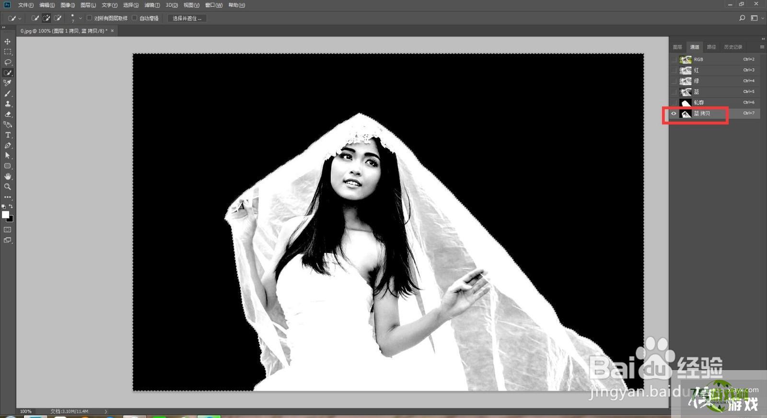The height and width of the screenshot is (418, 767).
Task: Click the foreground color swatch
Action: coord(5,215)
